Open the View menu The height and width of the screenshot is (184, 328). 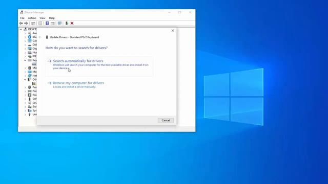tap(43, 18)
